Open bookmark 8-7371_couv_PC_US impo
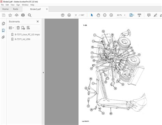 click(x=27, y=35)
